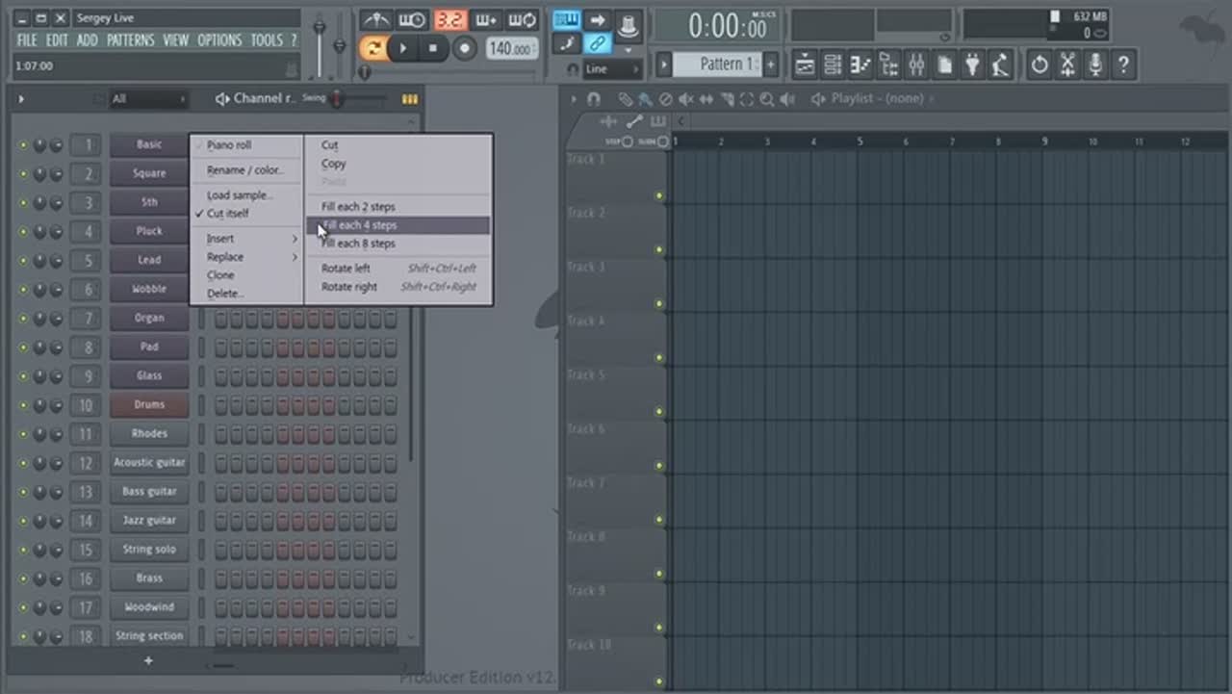This screenshot has width=1232, height=694.
Task: Open the Playlist view icon
Action: (x=806, y=64)
